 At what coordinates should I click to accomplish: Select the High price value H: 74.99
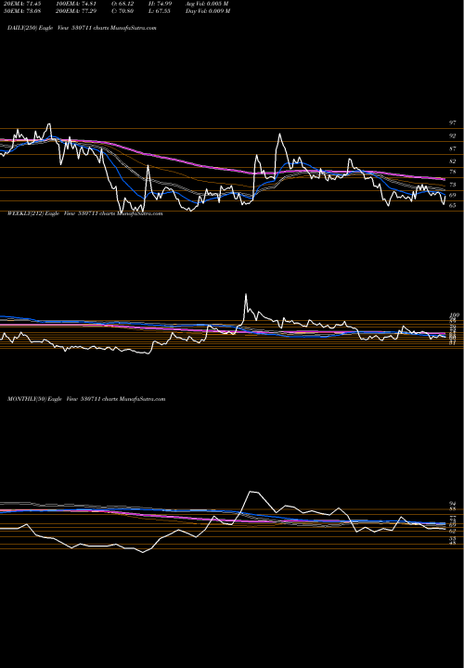pyautogui.click(x=161, y=4)
